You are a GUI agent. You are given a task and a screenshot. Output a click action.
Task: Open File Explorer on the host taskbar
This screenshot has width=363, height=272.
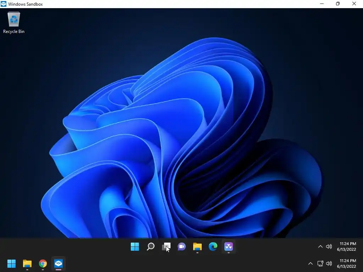pyautogui.click(x=27, y=263)
